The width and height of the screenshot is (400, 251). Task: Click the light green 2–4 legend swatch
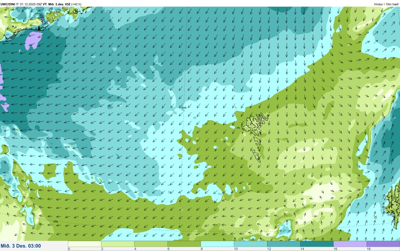tap(118, 244)
